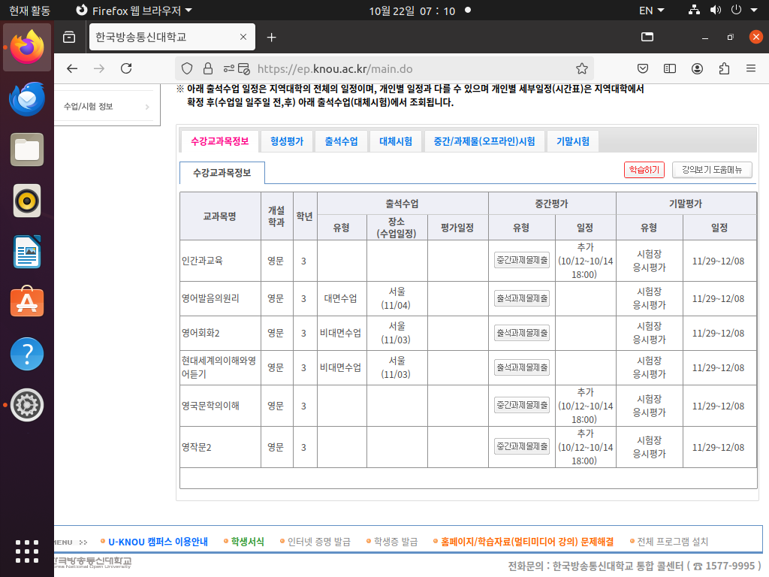Open the Firefox hamburger menu

coord(750,68)
